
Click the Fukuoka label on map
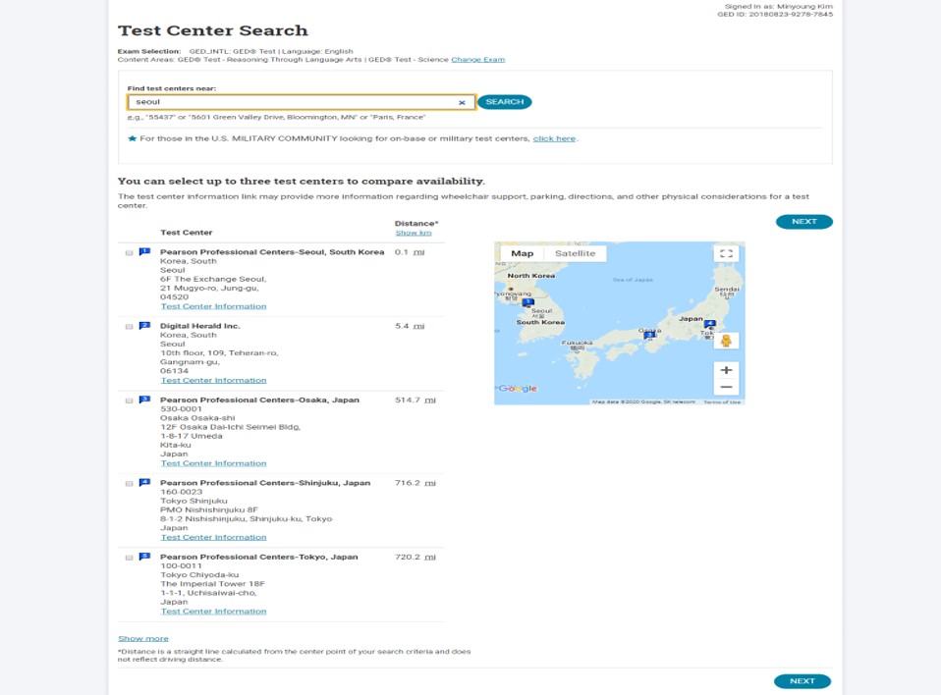coord(577,343)
